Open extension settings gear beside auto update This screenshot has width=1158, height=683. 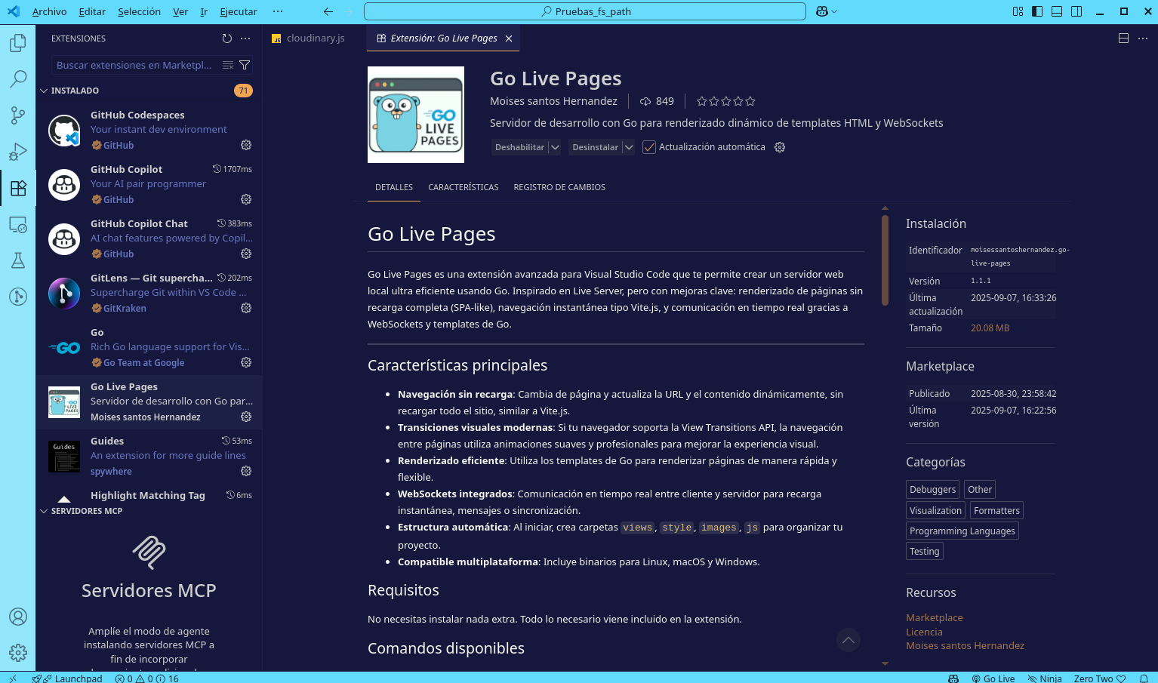tap(780, 147)
